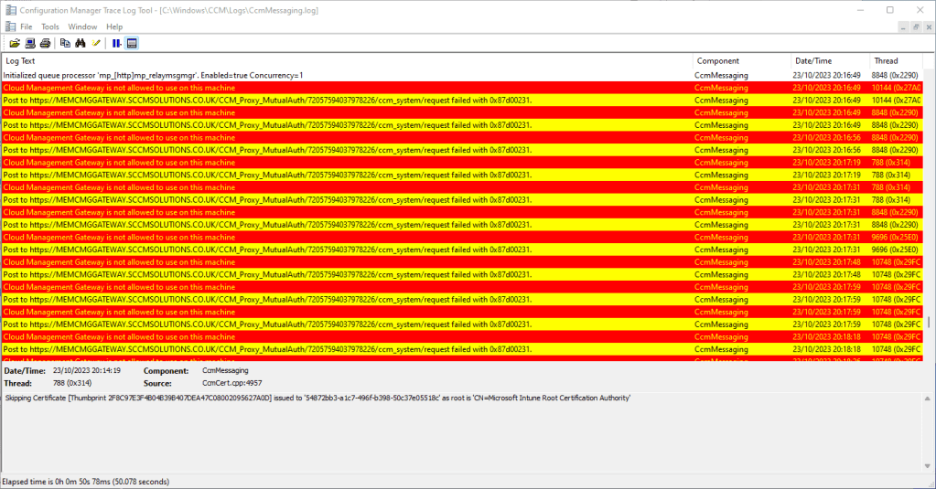Click the Open on Server computer icon
936x489 pixels.
[x=30, y=43]
